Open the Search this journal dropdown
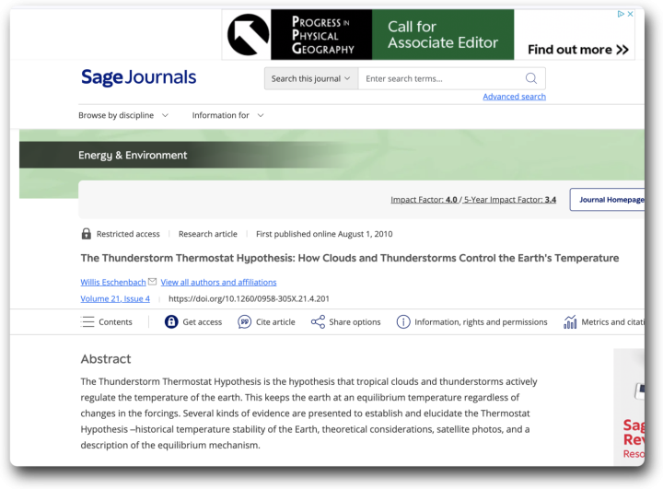 310,78
